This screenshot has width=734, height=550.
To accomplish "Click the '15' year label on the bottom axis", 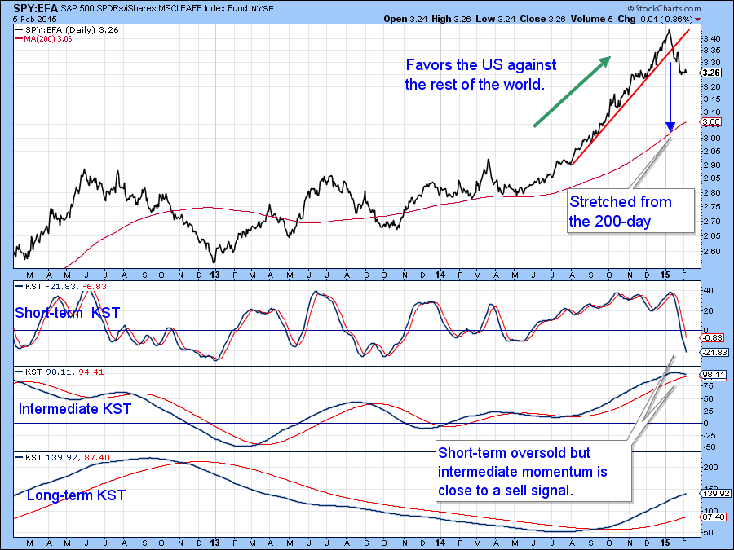I will (x=665, y=543).
